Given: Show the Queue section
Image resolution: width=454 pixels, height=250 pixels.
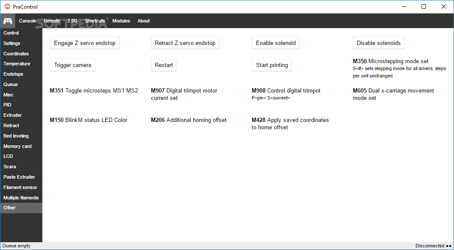Looking at the screenshot, I should pyautogui.click(x=22, y=84).
